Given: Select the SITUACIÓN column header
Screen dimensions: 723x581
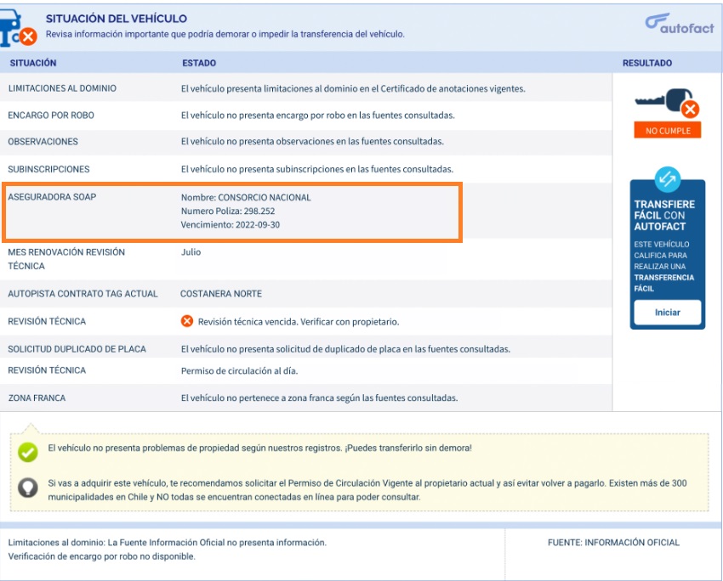Looking at the screenshot, I should [x=33, y=63].
